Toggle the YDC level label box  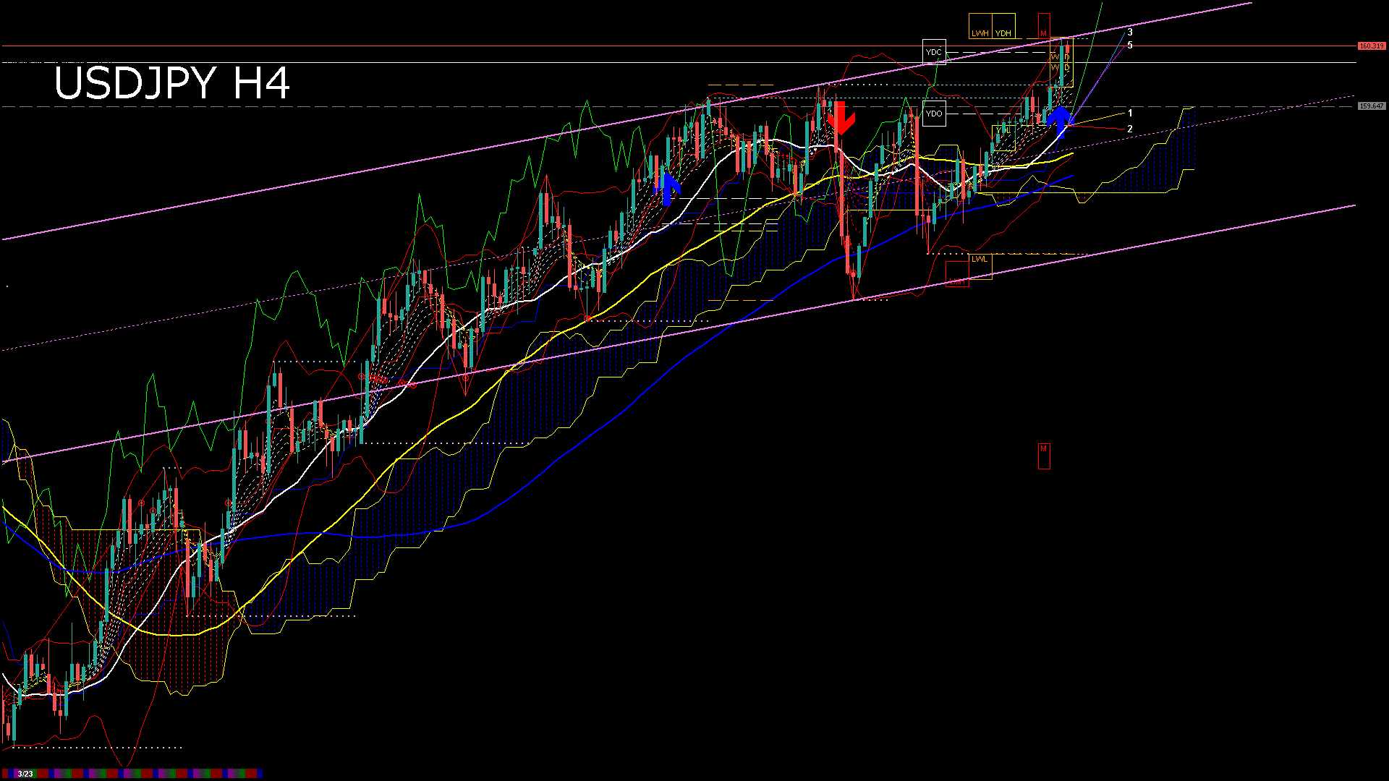click(x=934, y=51)
